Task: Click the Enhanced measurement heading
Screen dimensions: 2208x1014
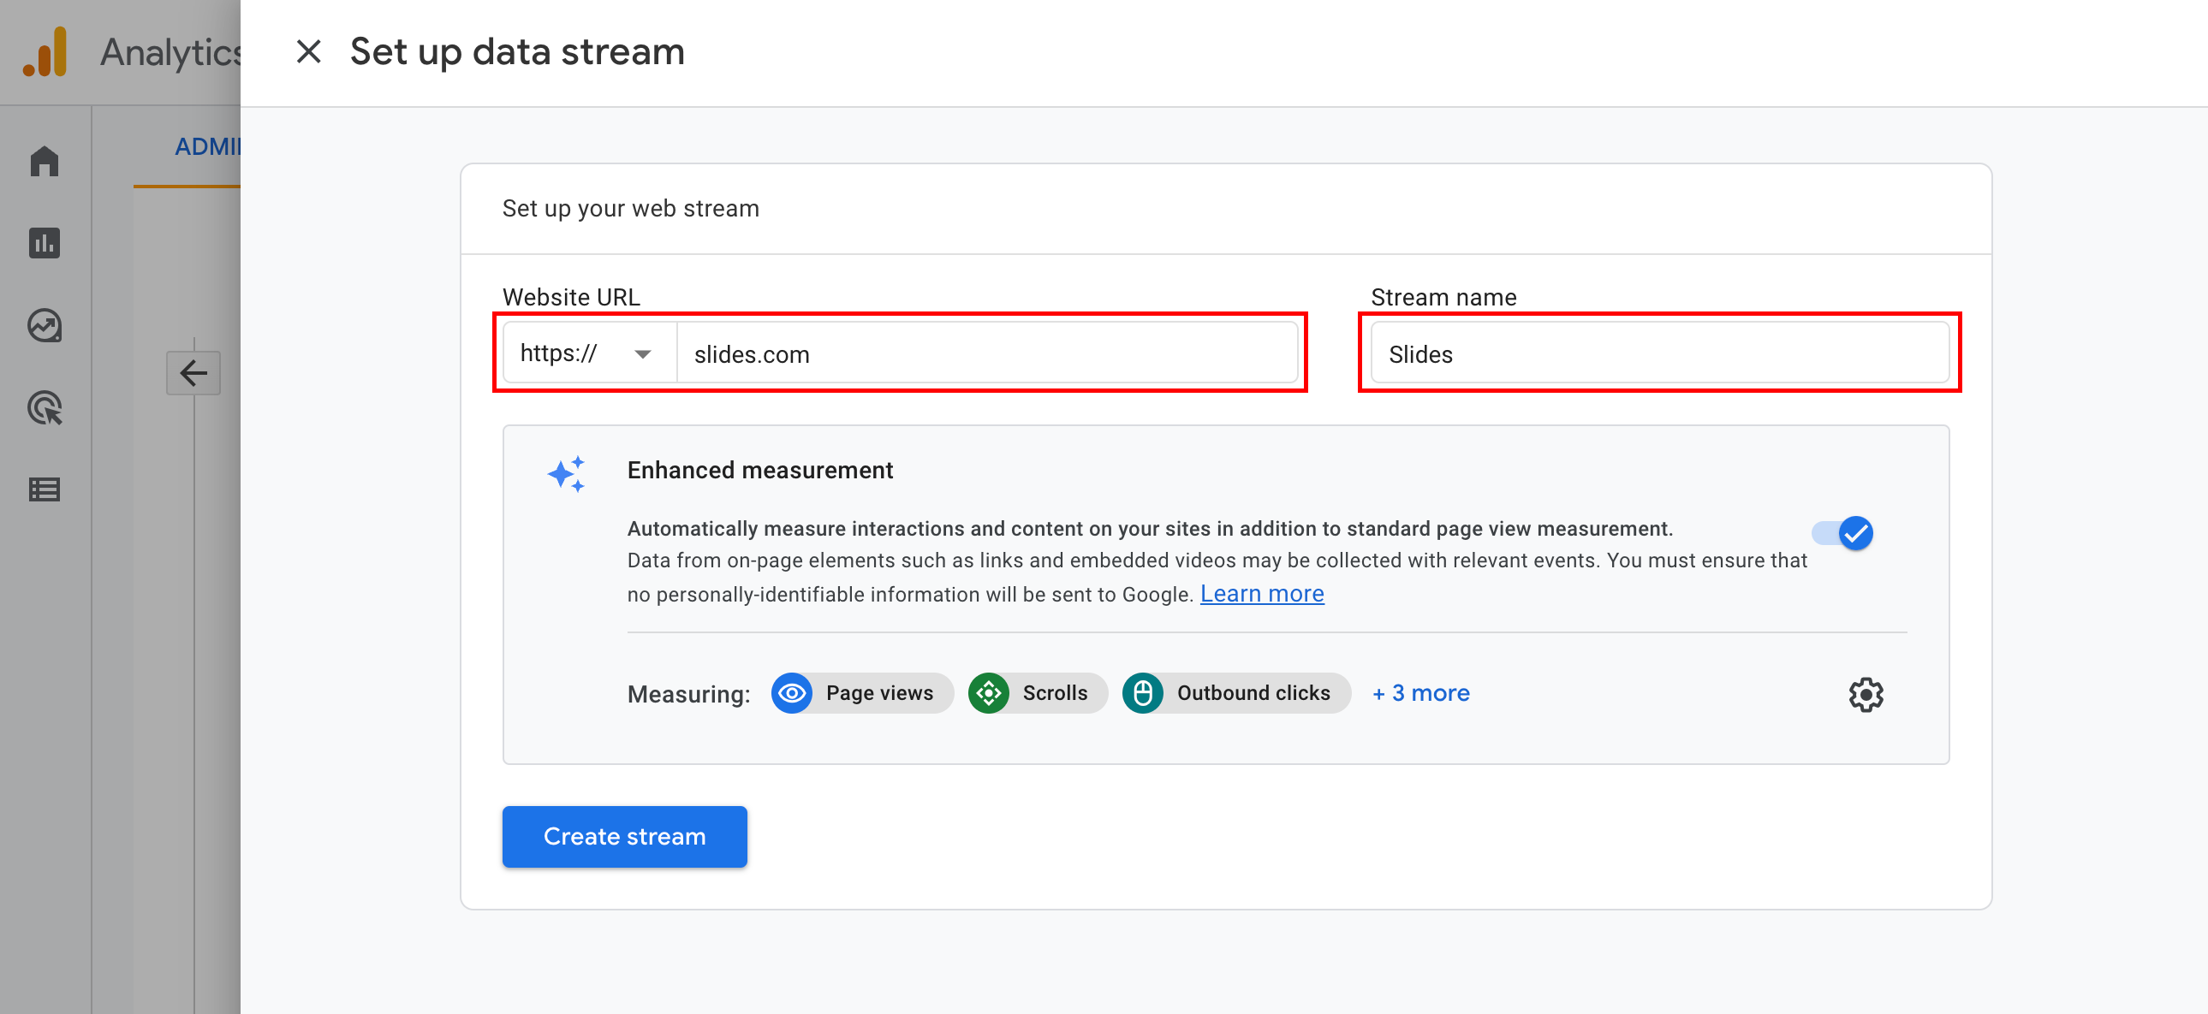Action: pos(759,470)
